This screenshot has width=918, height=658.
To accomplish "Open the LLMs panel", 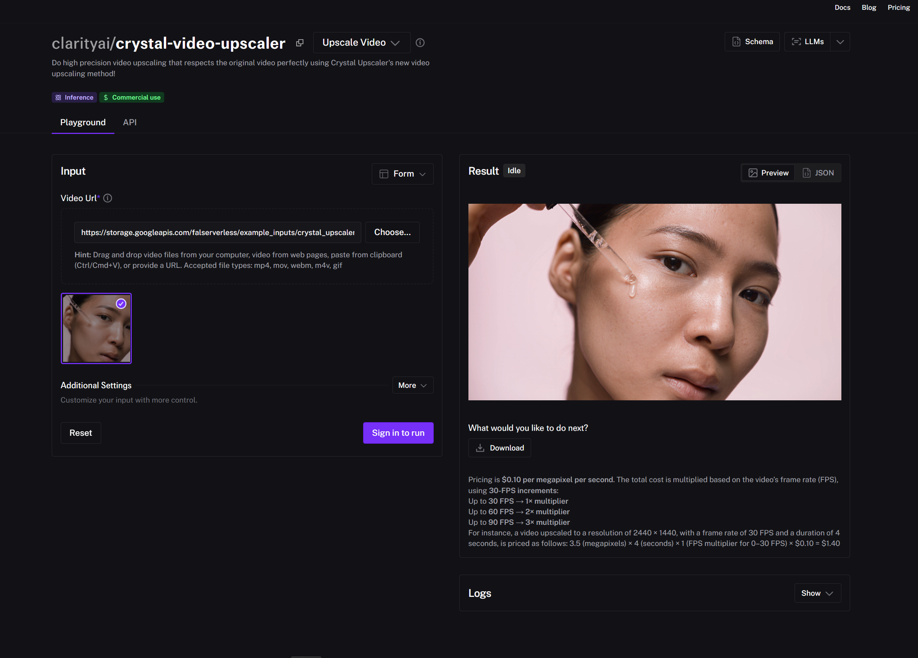I will coord(808,41).
